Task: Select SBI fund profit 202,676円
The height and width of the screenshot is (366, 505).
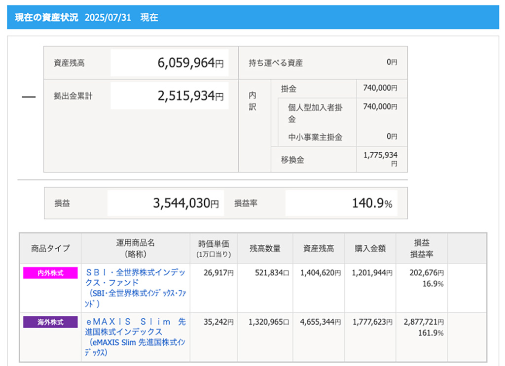Action: [x=427, y=273]
